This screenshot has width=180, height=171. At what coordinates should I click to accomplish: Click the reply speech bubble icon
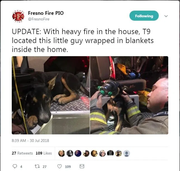[x=15, y=166]
